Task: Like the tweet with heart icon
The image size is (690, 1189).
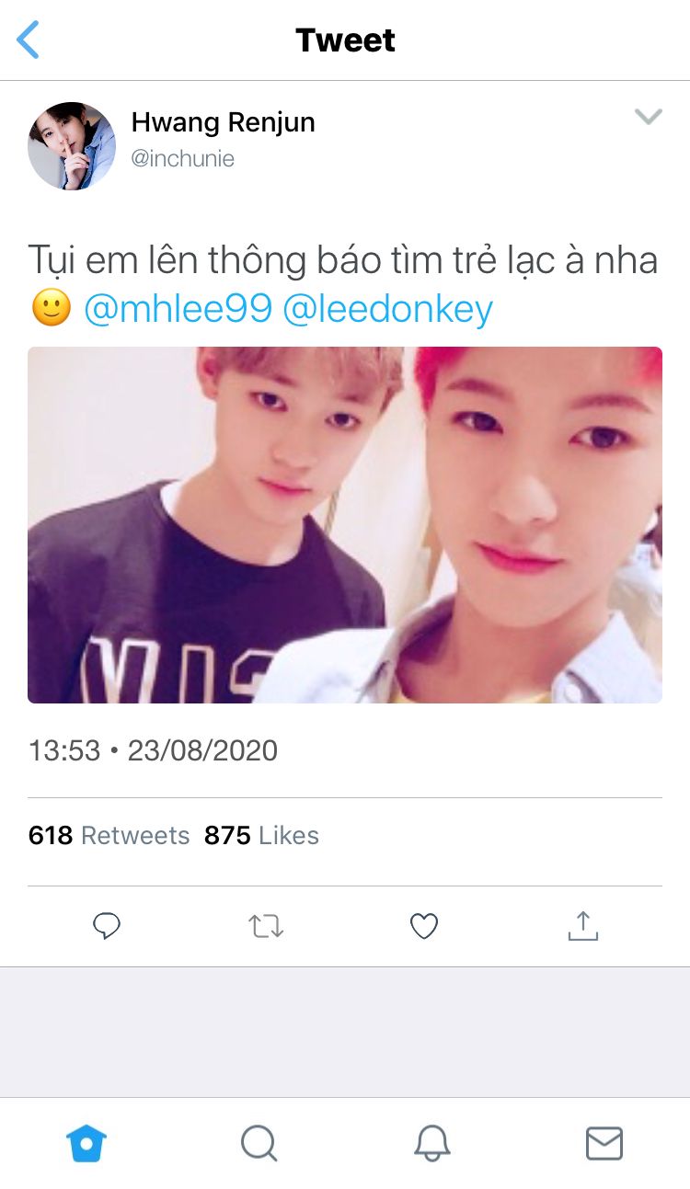Action: pyautogui.click(x=423, y=926)
